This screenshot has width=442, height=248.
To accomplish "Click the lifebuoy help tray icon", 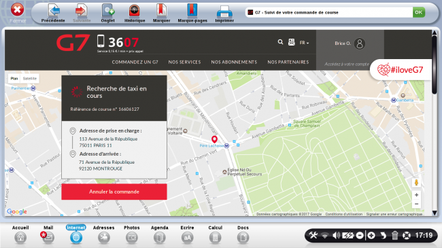I will tap(407, 235).
